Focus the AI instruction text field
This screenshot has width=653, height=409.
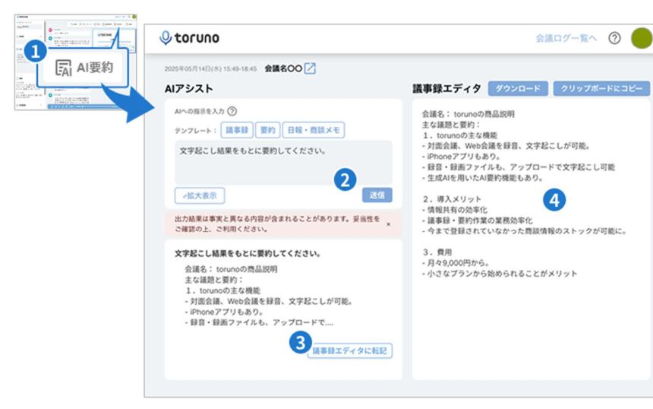tap(282, 161)
